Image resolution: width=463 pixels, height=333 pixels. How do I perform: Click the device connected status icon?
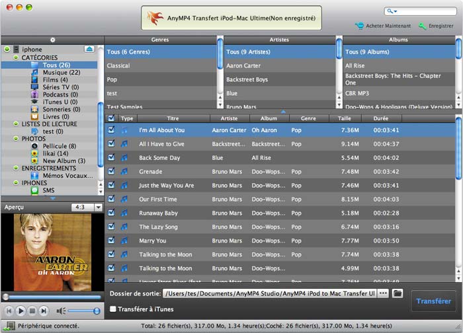click(9, 326)
